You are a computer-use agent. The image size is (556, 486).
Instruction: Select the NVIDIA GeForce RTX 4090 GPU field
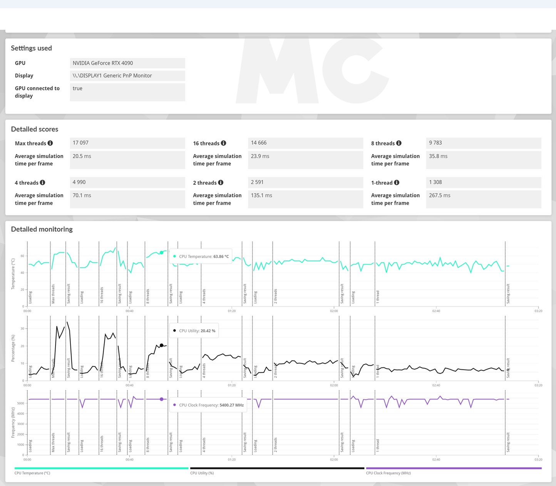tap(127, 63)
